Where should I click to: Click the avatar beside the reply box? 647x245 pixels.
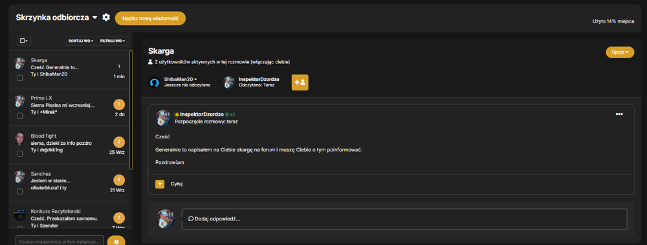(165, 218)
